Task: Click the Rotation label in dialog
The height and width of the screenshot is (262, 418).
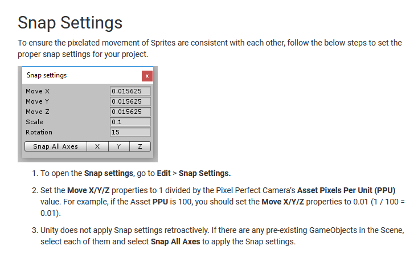Action: coord(39,132)
